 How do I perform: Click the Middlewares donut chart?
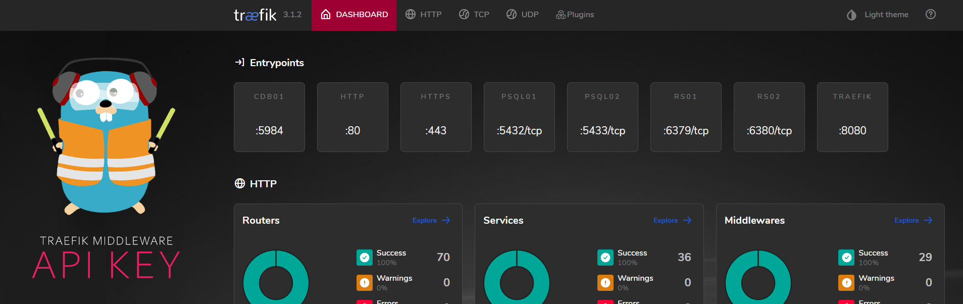(x=758, y=278)
